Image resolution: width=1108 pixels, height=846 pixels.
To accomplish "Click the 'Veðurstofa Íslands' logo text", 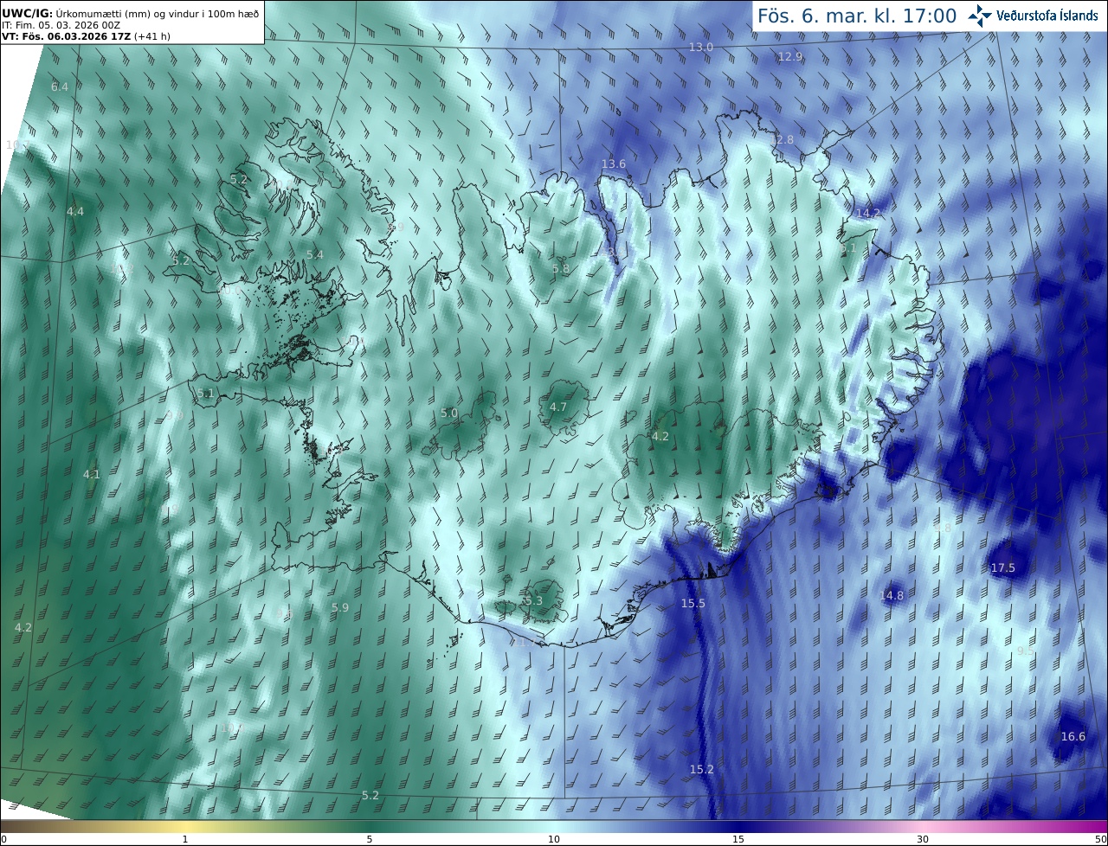I will click(x=1047, y=16).
